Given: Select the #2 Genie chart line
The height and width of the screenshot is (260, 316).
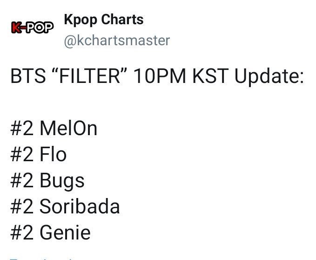Looking at the screenshot, I should click(50, 233).
